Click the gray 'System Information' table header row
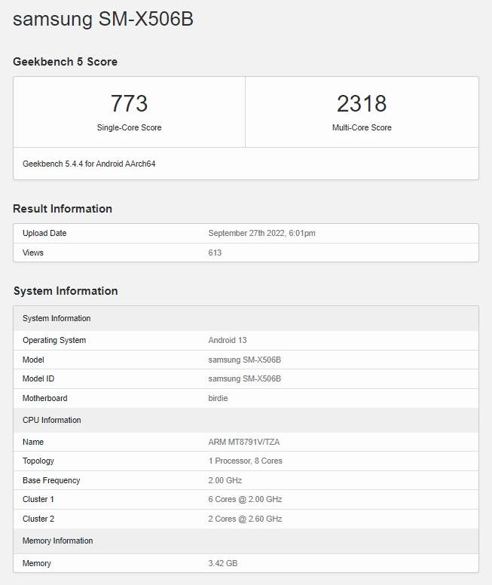This screenshot has width=492, height=585. 246,319
